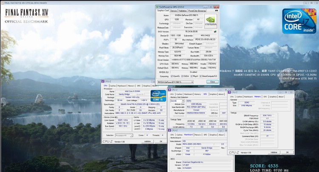
Task: Open SPD tab in CPU tab window
Action: click(139, 86)
